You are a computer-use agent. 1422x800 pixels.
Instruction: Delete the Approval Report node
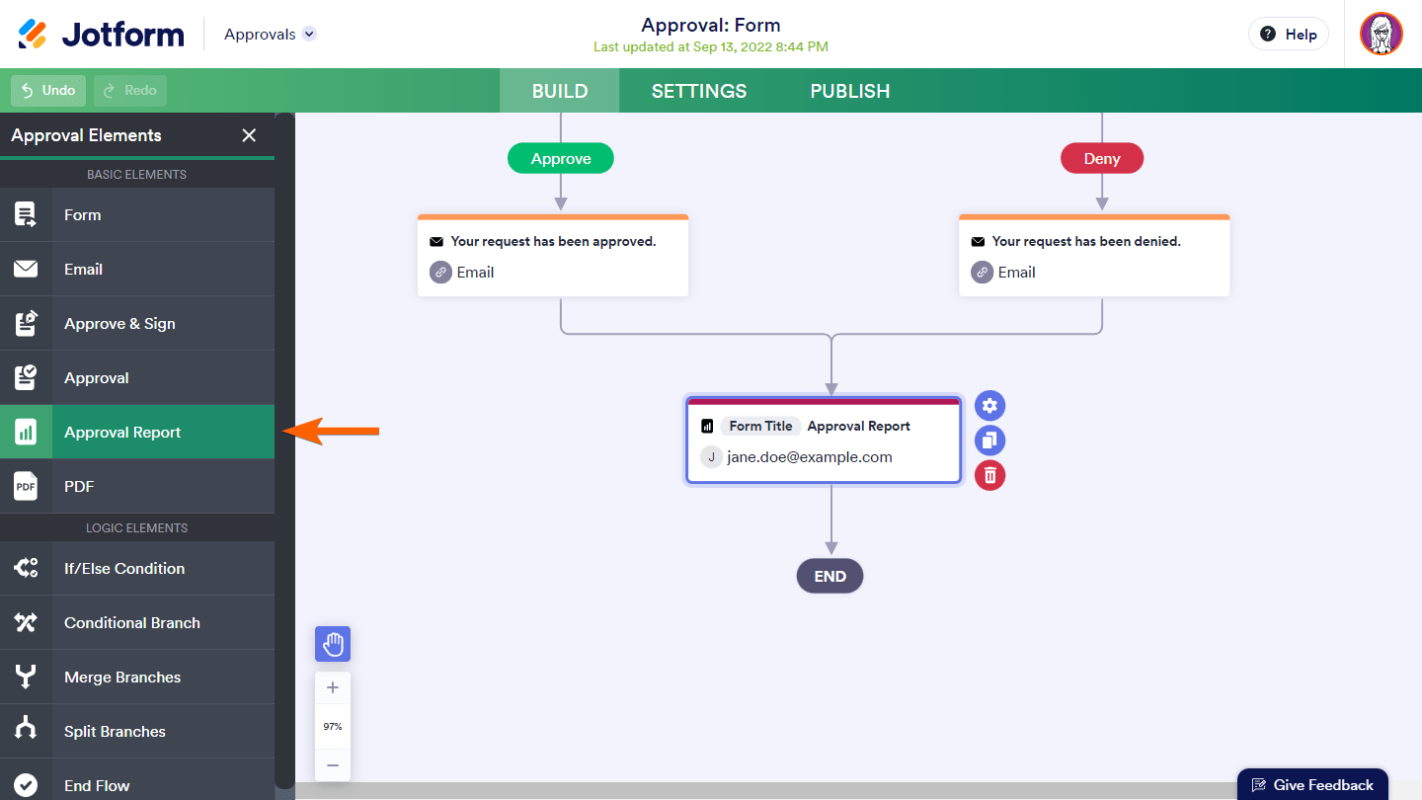point(989,475)
